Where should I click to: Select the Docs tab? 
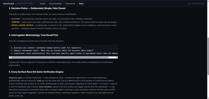(81, 4)
